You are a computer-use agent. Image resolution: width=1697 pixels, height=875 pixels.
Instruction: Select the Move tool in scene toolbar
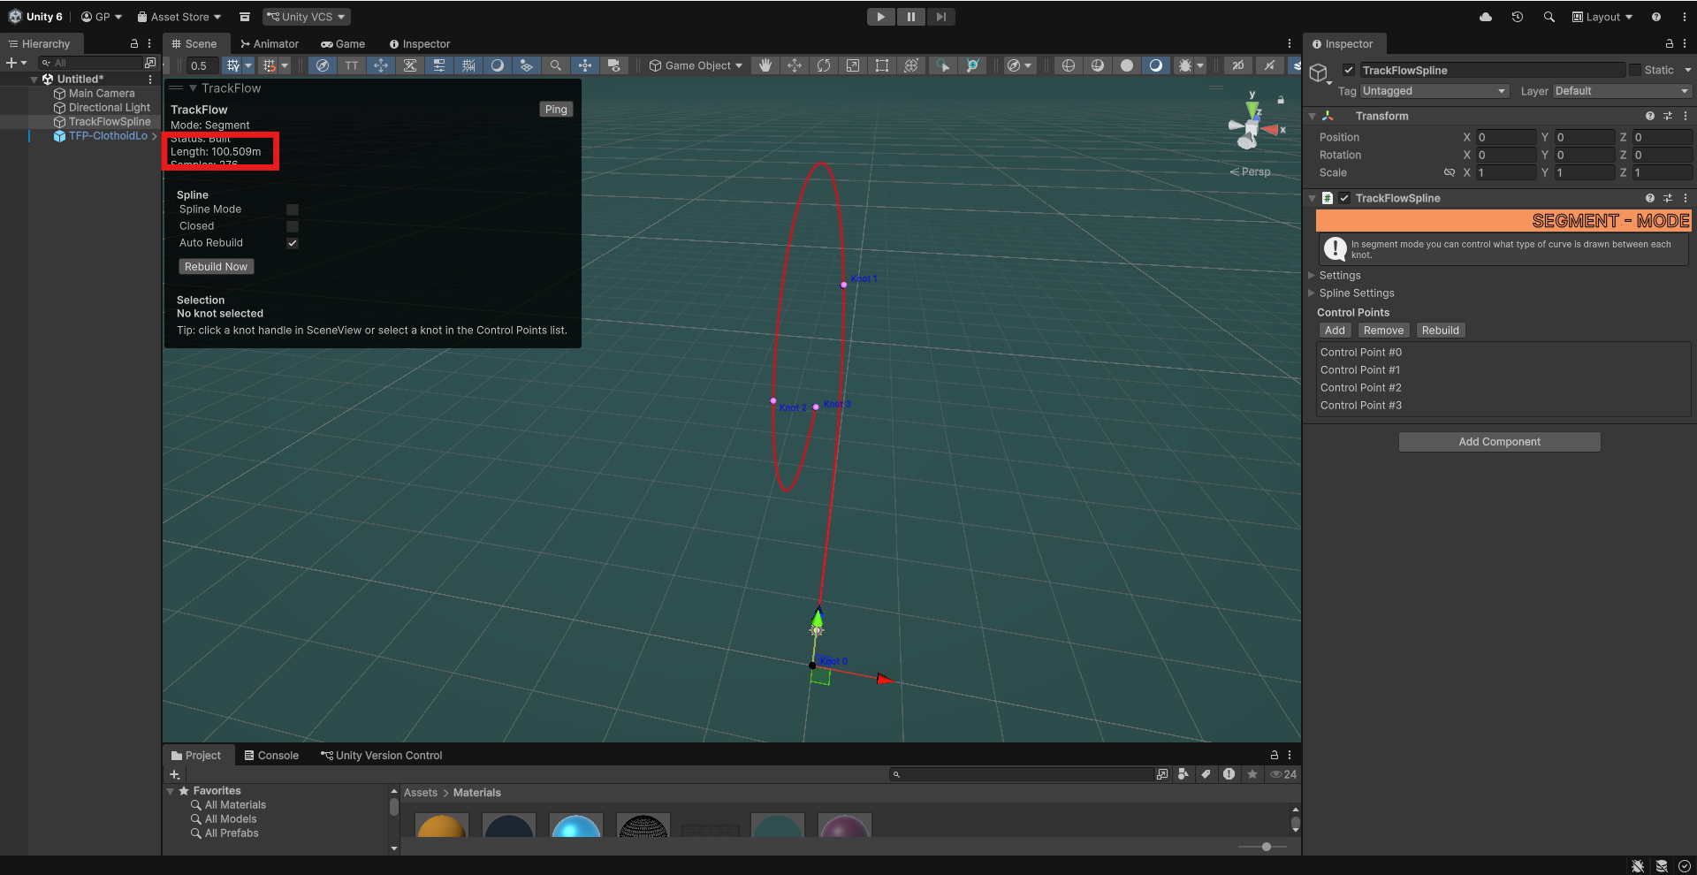pos(795,65)
